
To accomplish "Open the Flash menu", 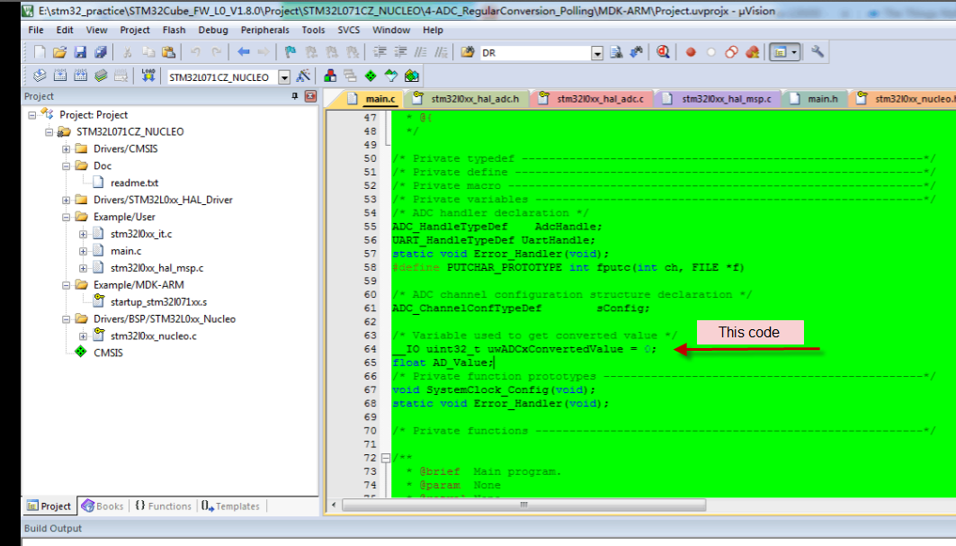I will [x=174, y=30].
